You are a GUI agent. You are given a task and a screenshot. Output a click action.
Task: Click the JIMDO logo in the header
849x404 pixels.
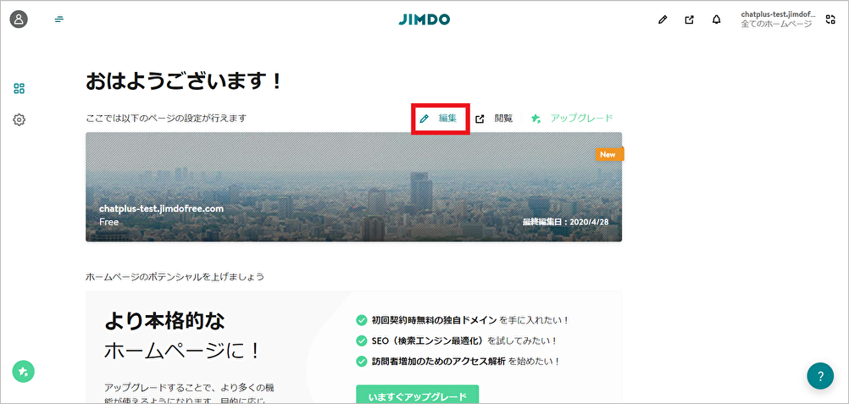(424, 19)
